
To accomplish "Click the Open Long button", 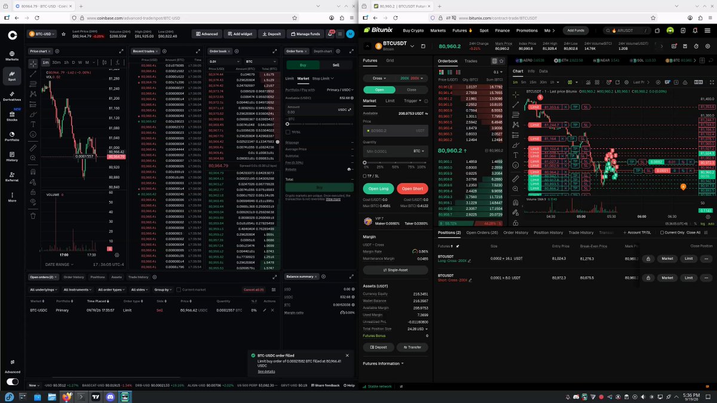I will pyautogui.click(x=378, y=189).
